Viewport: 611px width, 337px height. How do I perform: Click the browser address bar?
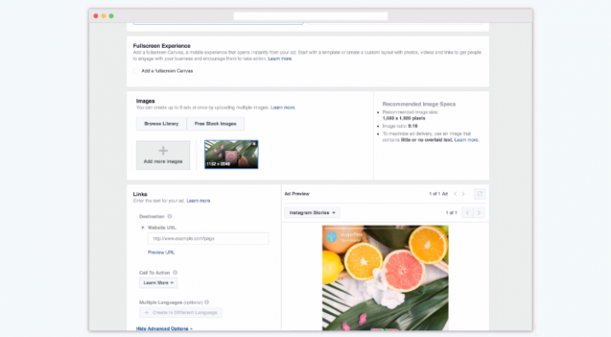311,16
